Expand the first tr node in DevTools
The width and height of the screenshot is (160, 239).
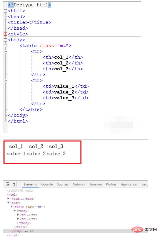coord(18,215)
